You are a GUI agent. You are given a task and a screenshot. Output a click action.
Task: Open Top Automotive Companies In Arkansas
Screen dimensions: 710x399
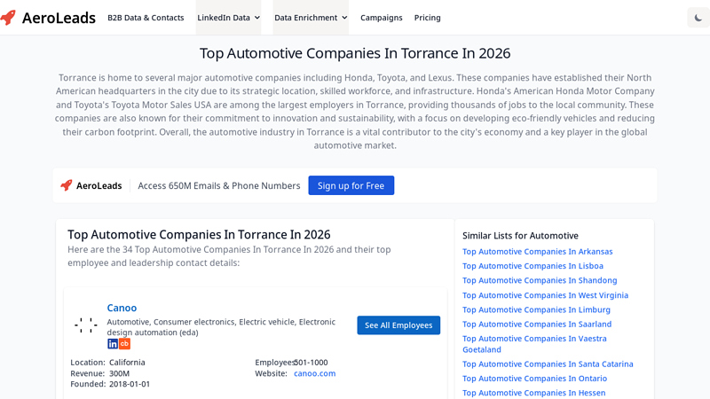[x=538, y=252]
